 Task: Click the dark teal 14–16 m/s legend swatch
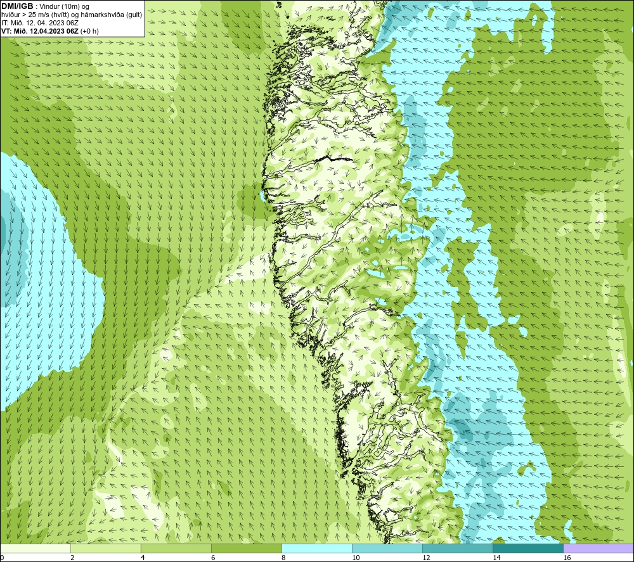pyautogui.click(x=528, y=548)
